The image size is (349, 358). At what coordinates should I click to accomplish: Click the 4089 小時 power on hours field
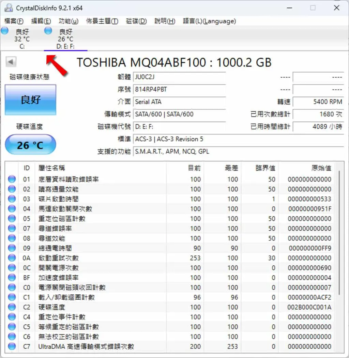pos(318,126)
